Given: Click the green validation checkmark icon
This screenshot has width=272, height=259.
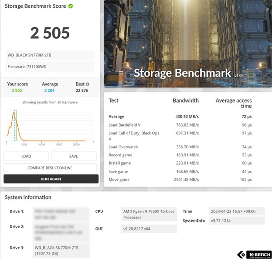Looking at the screenshot, I should tap(70, 6).
